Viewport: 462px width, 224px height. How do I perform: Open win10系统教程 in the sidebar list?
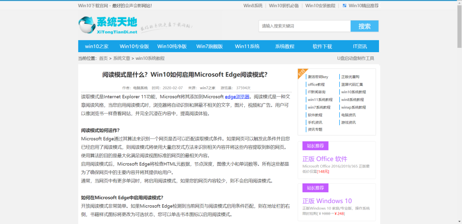tap(354, 92)
